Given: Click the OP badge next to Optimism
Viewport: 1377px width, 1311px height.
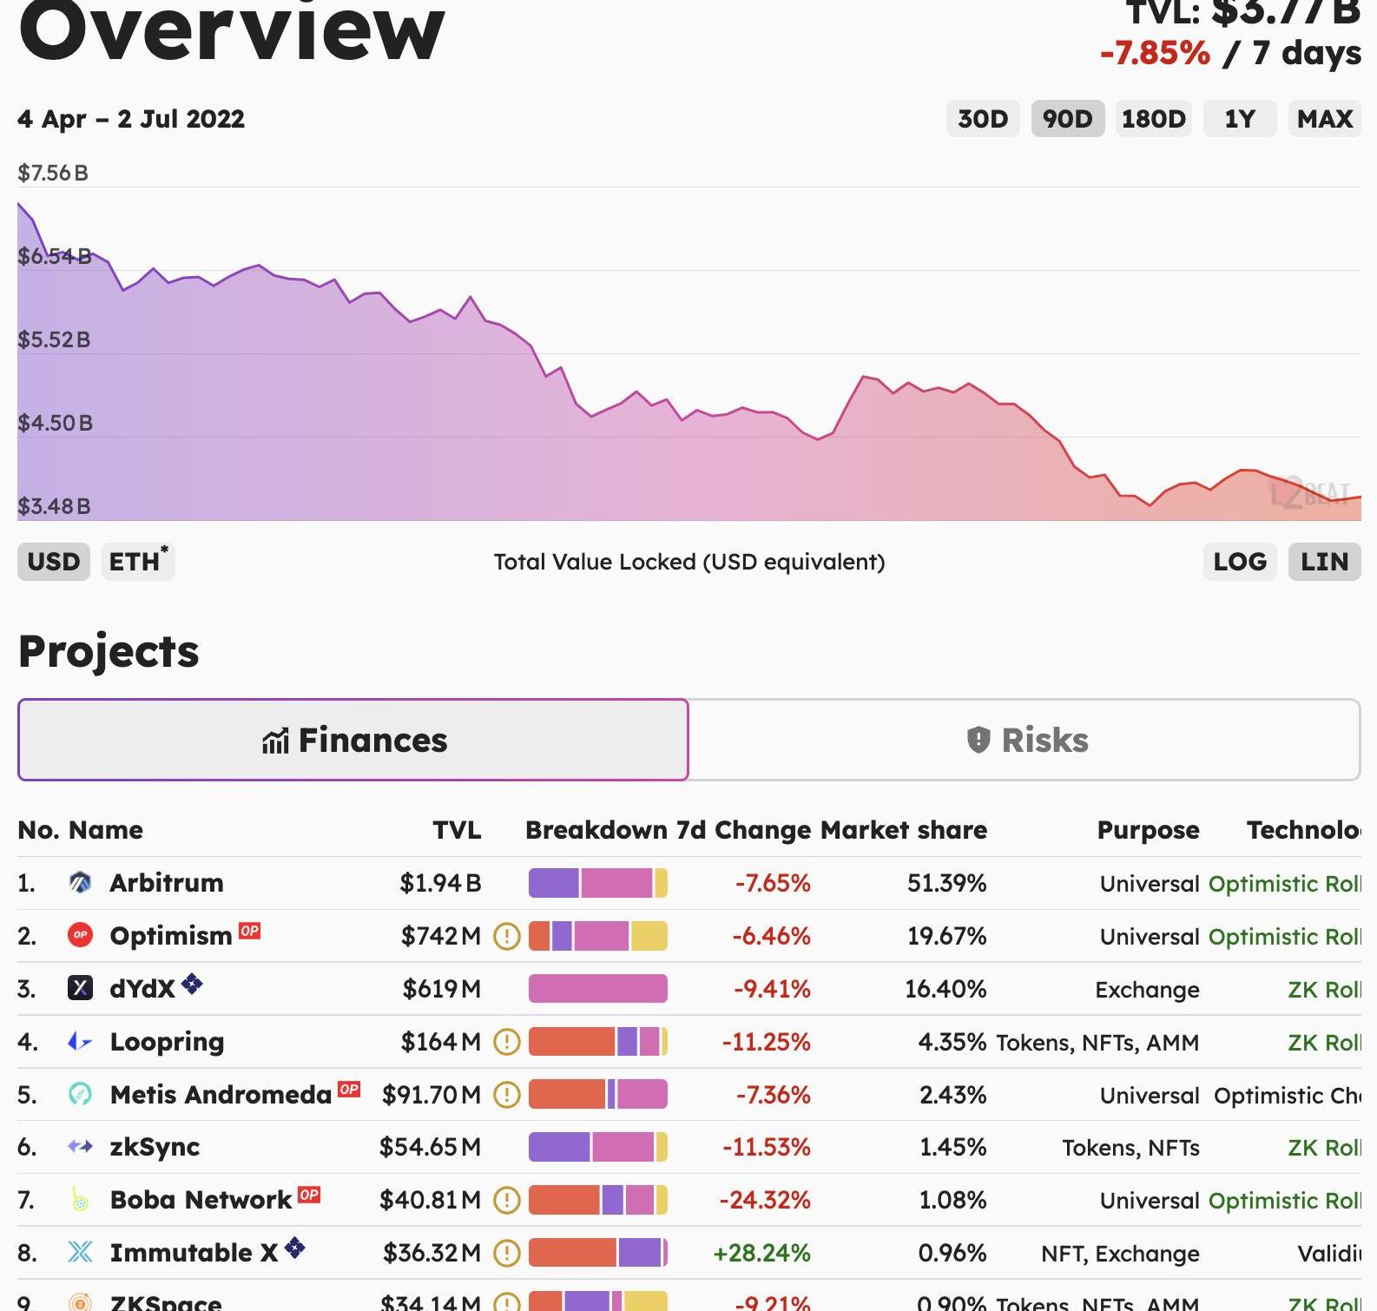Looking at the screenshot, I should pos(250,931).
